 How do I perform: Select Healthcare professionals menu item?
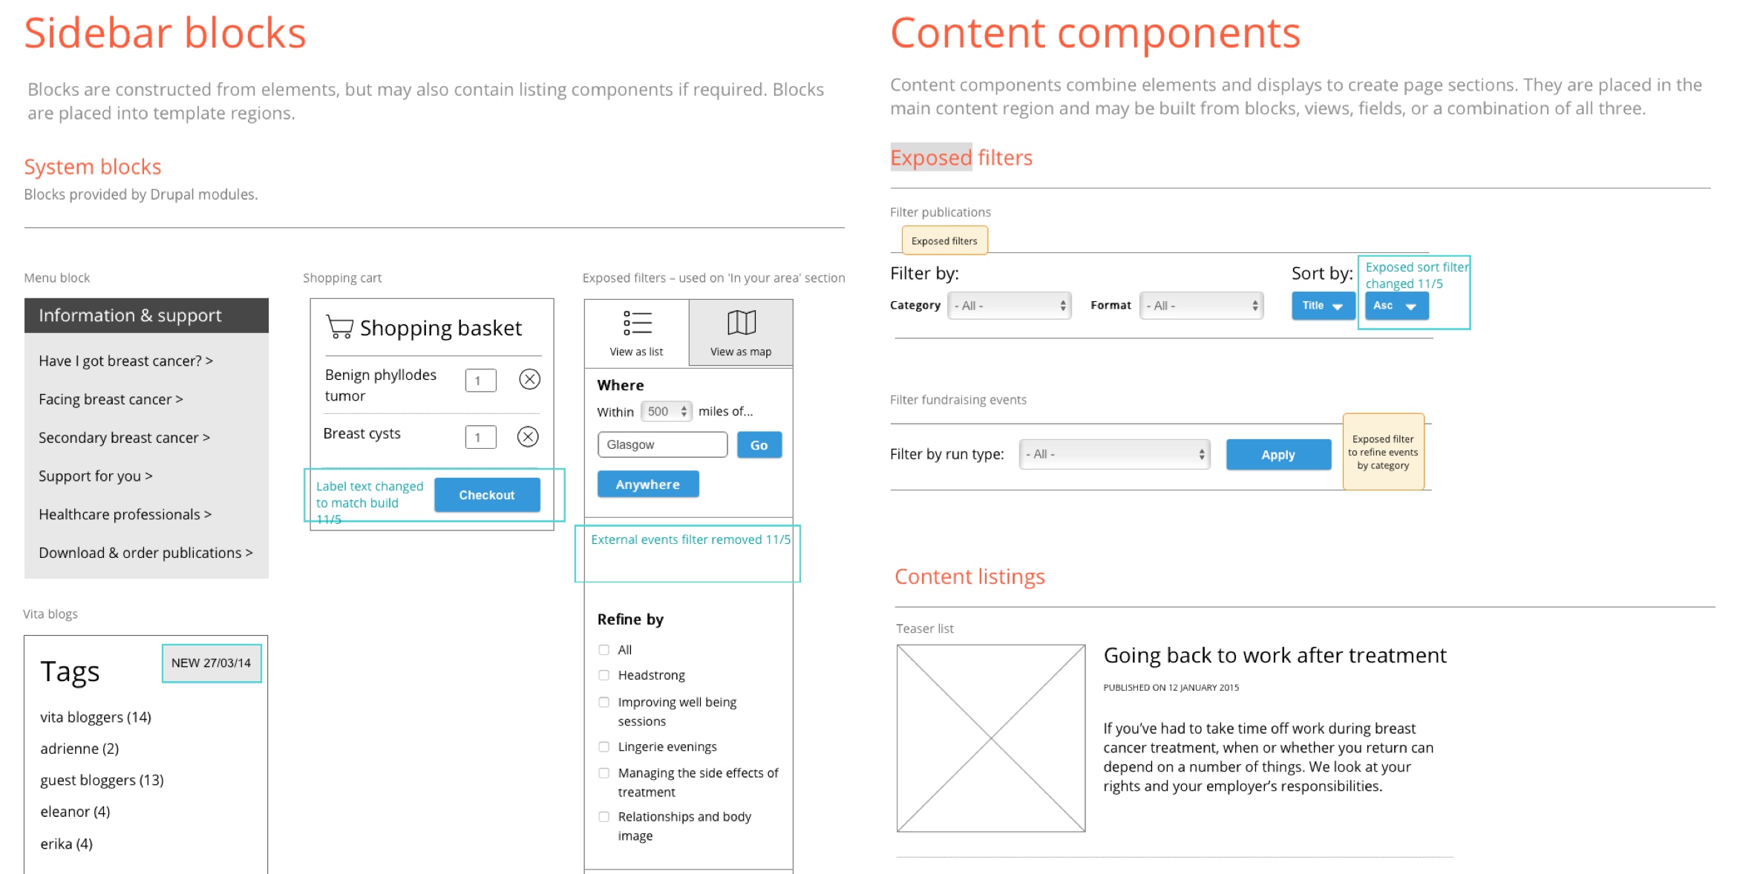pyautogui.click(x=125, y=514)
